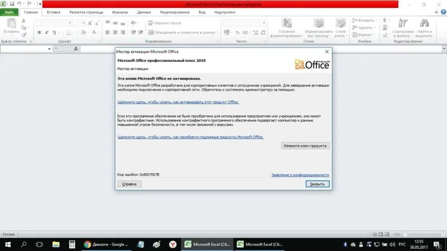Click the AutoSum sigma icon
The width and height of the screenshot is (447, 251).
384,20
